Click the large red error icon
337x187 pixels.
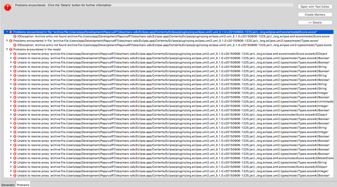point(8,7)
